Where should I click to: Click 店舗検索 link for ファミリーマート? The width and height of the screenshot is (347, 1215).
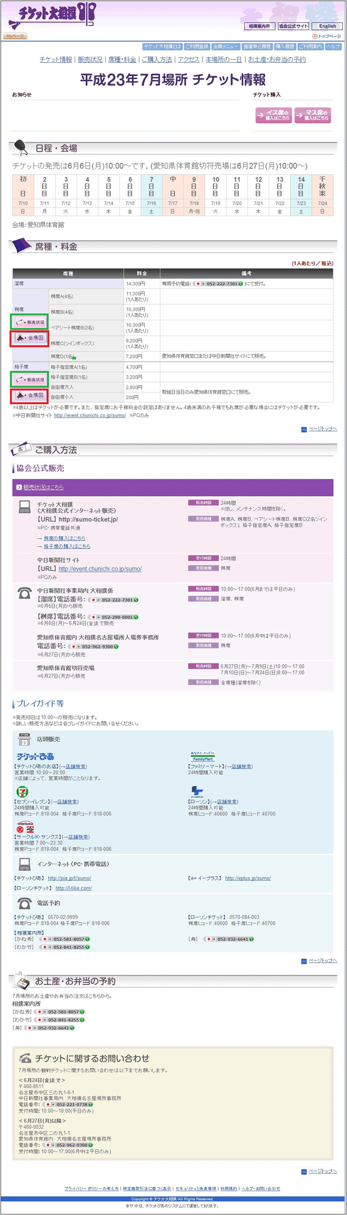point(241,766)
